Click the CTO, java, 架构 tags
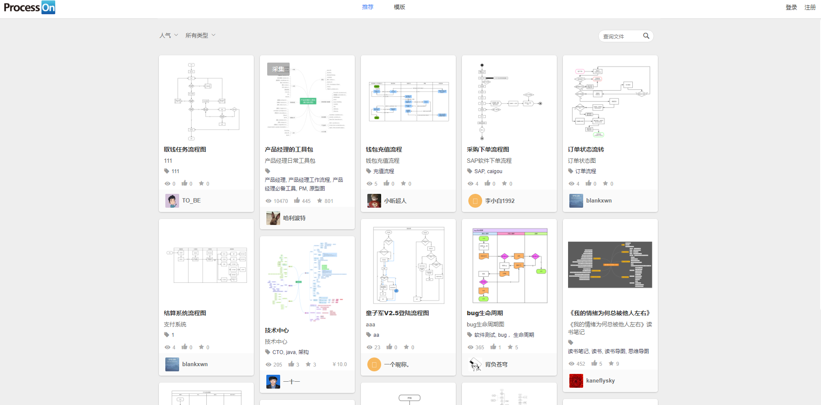Viewport: 821px width, 405px height. pos(291,352)
